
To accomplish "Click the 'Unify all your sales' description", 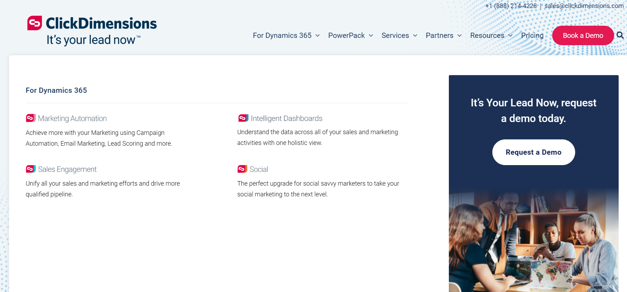I will (103, 189).
